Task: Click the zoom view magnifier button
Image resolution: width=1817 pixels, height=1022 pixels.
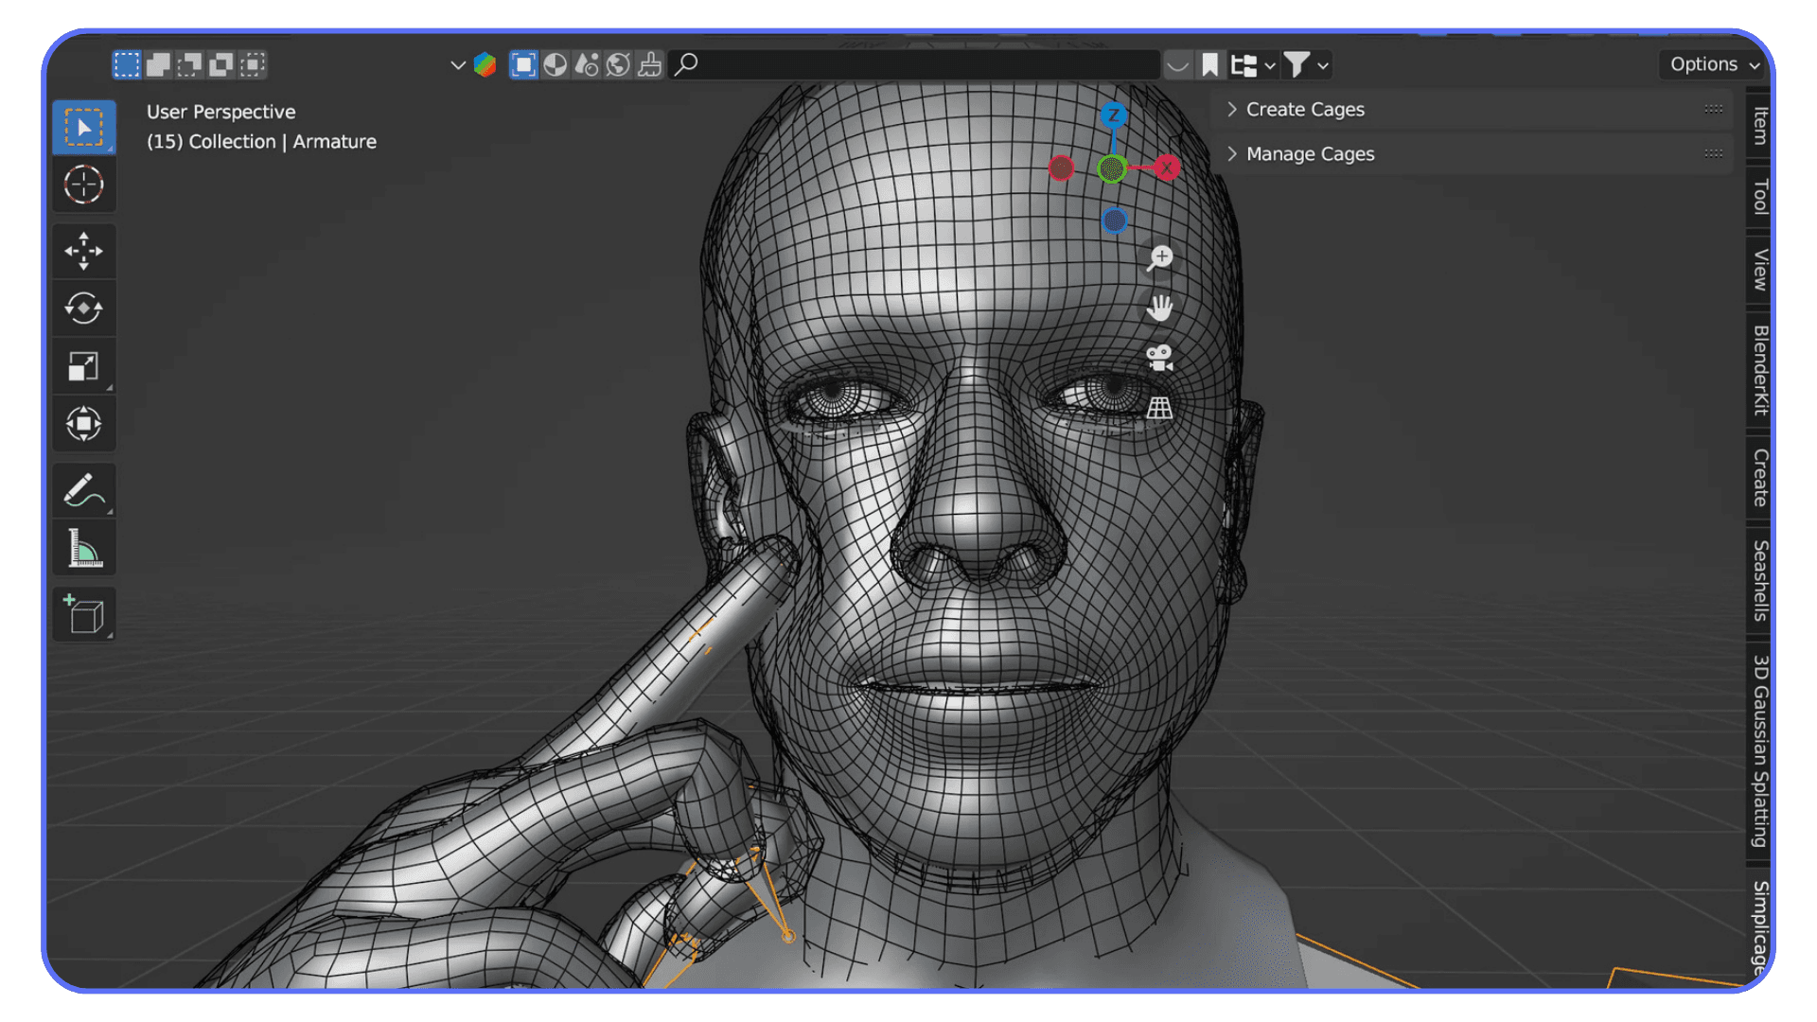Action: point(1159,257)
